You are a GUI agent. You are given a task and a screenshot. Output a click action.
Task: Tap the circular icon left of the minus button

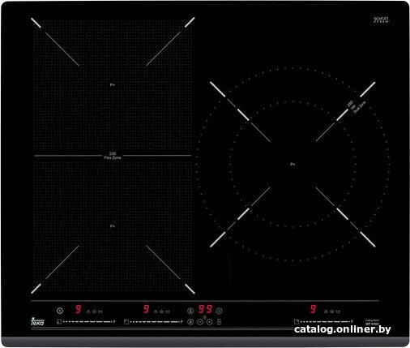click(190, 322)
